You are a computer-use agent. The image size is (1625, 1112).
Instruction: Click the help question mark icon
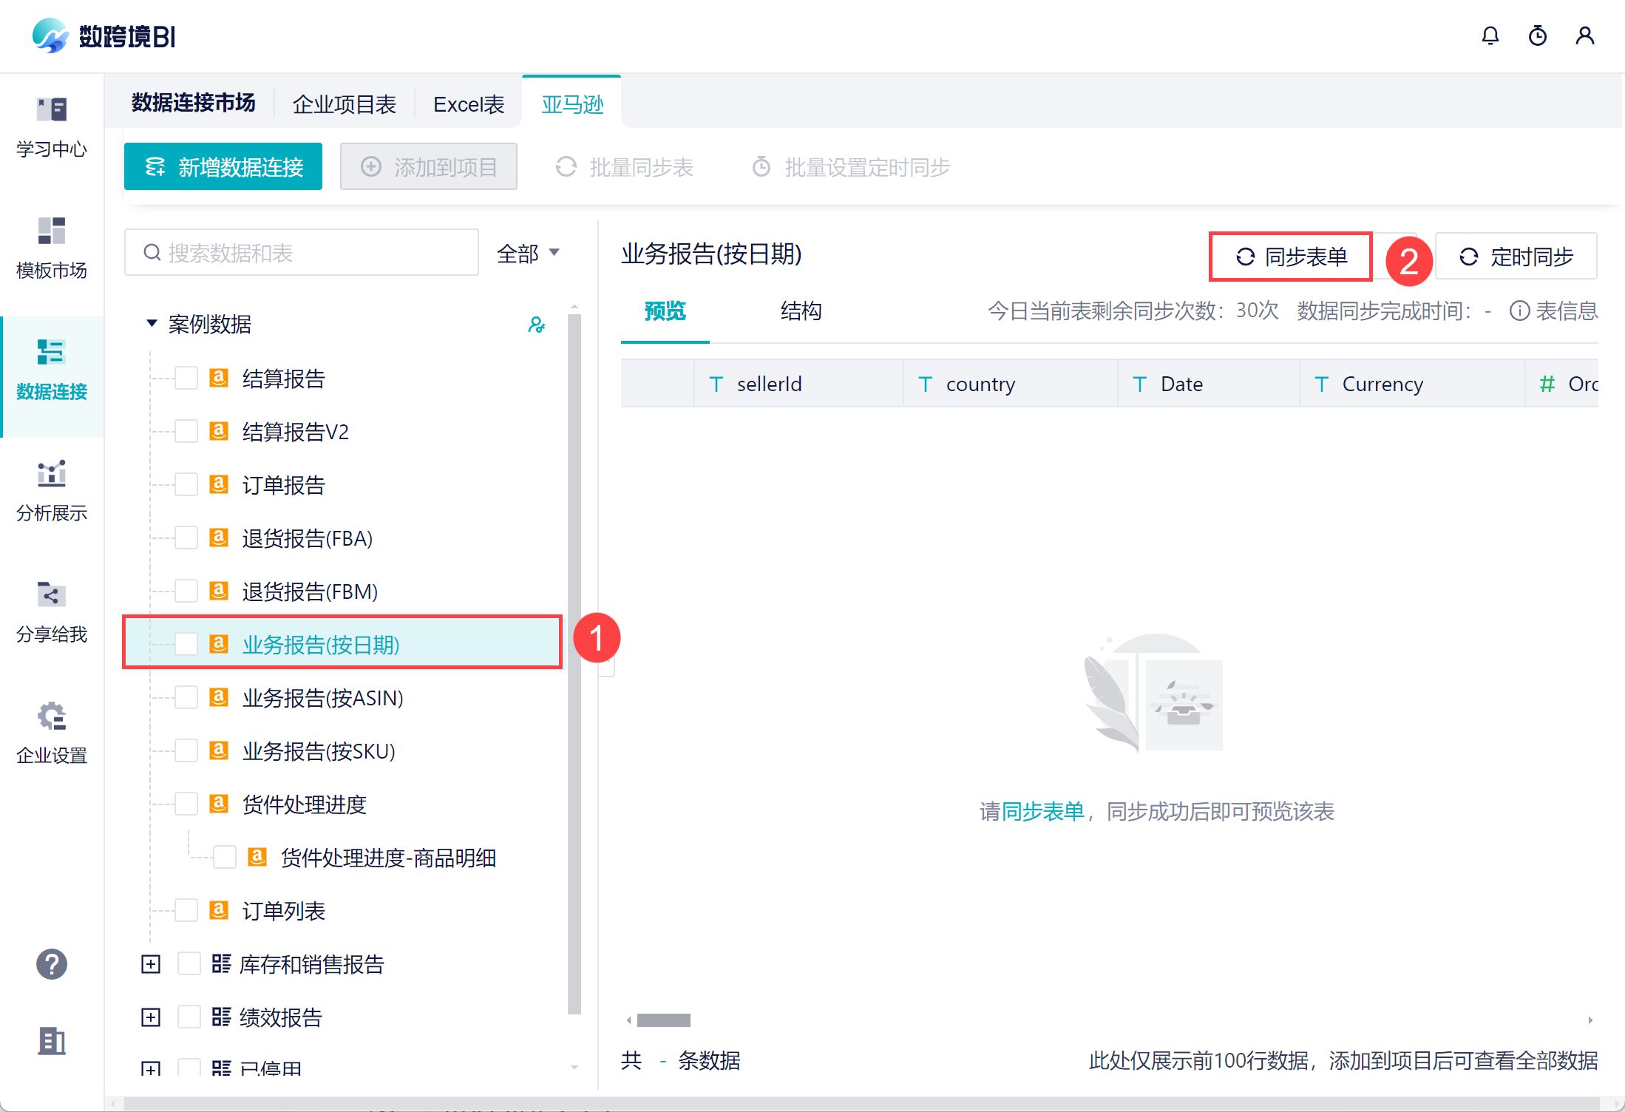pyautogui.click(x=52, y=964)
